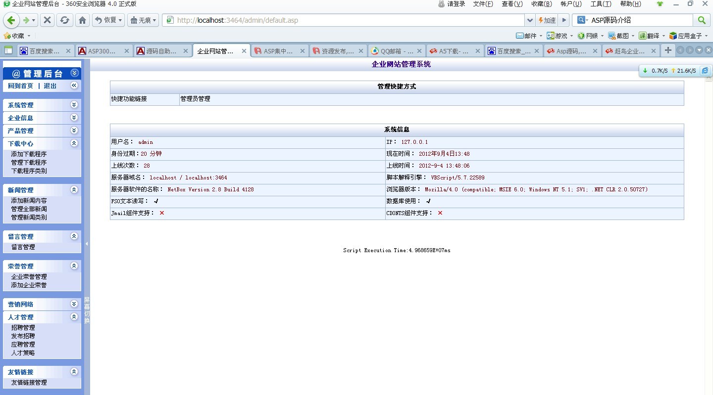Click the green magnifier search button
This screenshot has width=713, height=395.
coord(701,20)
